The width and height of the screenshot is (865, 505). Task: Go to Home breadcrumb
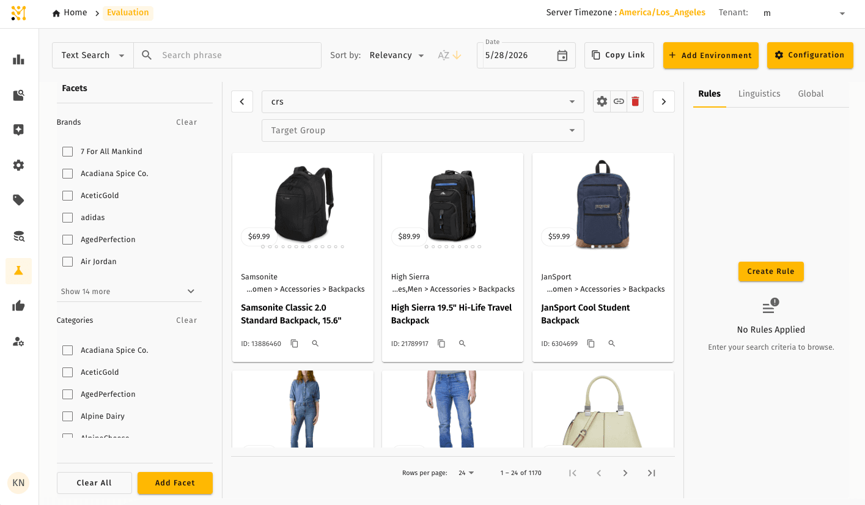tap(70, 13)
